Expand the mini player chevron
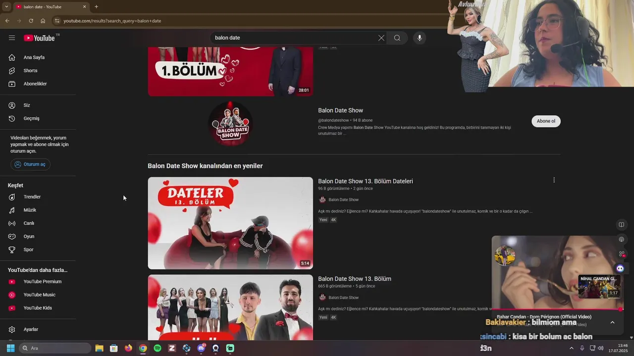Screen dimensions: 634x356 [x=612, y=322]
